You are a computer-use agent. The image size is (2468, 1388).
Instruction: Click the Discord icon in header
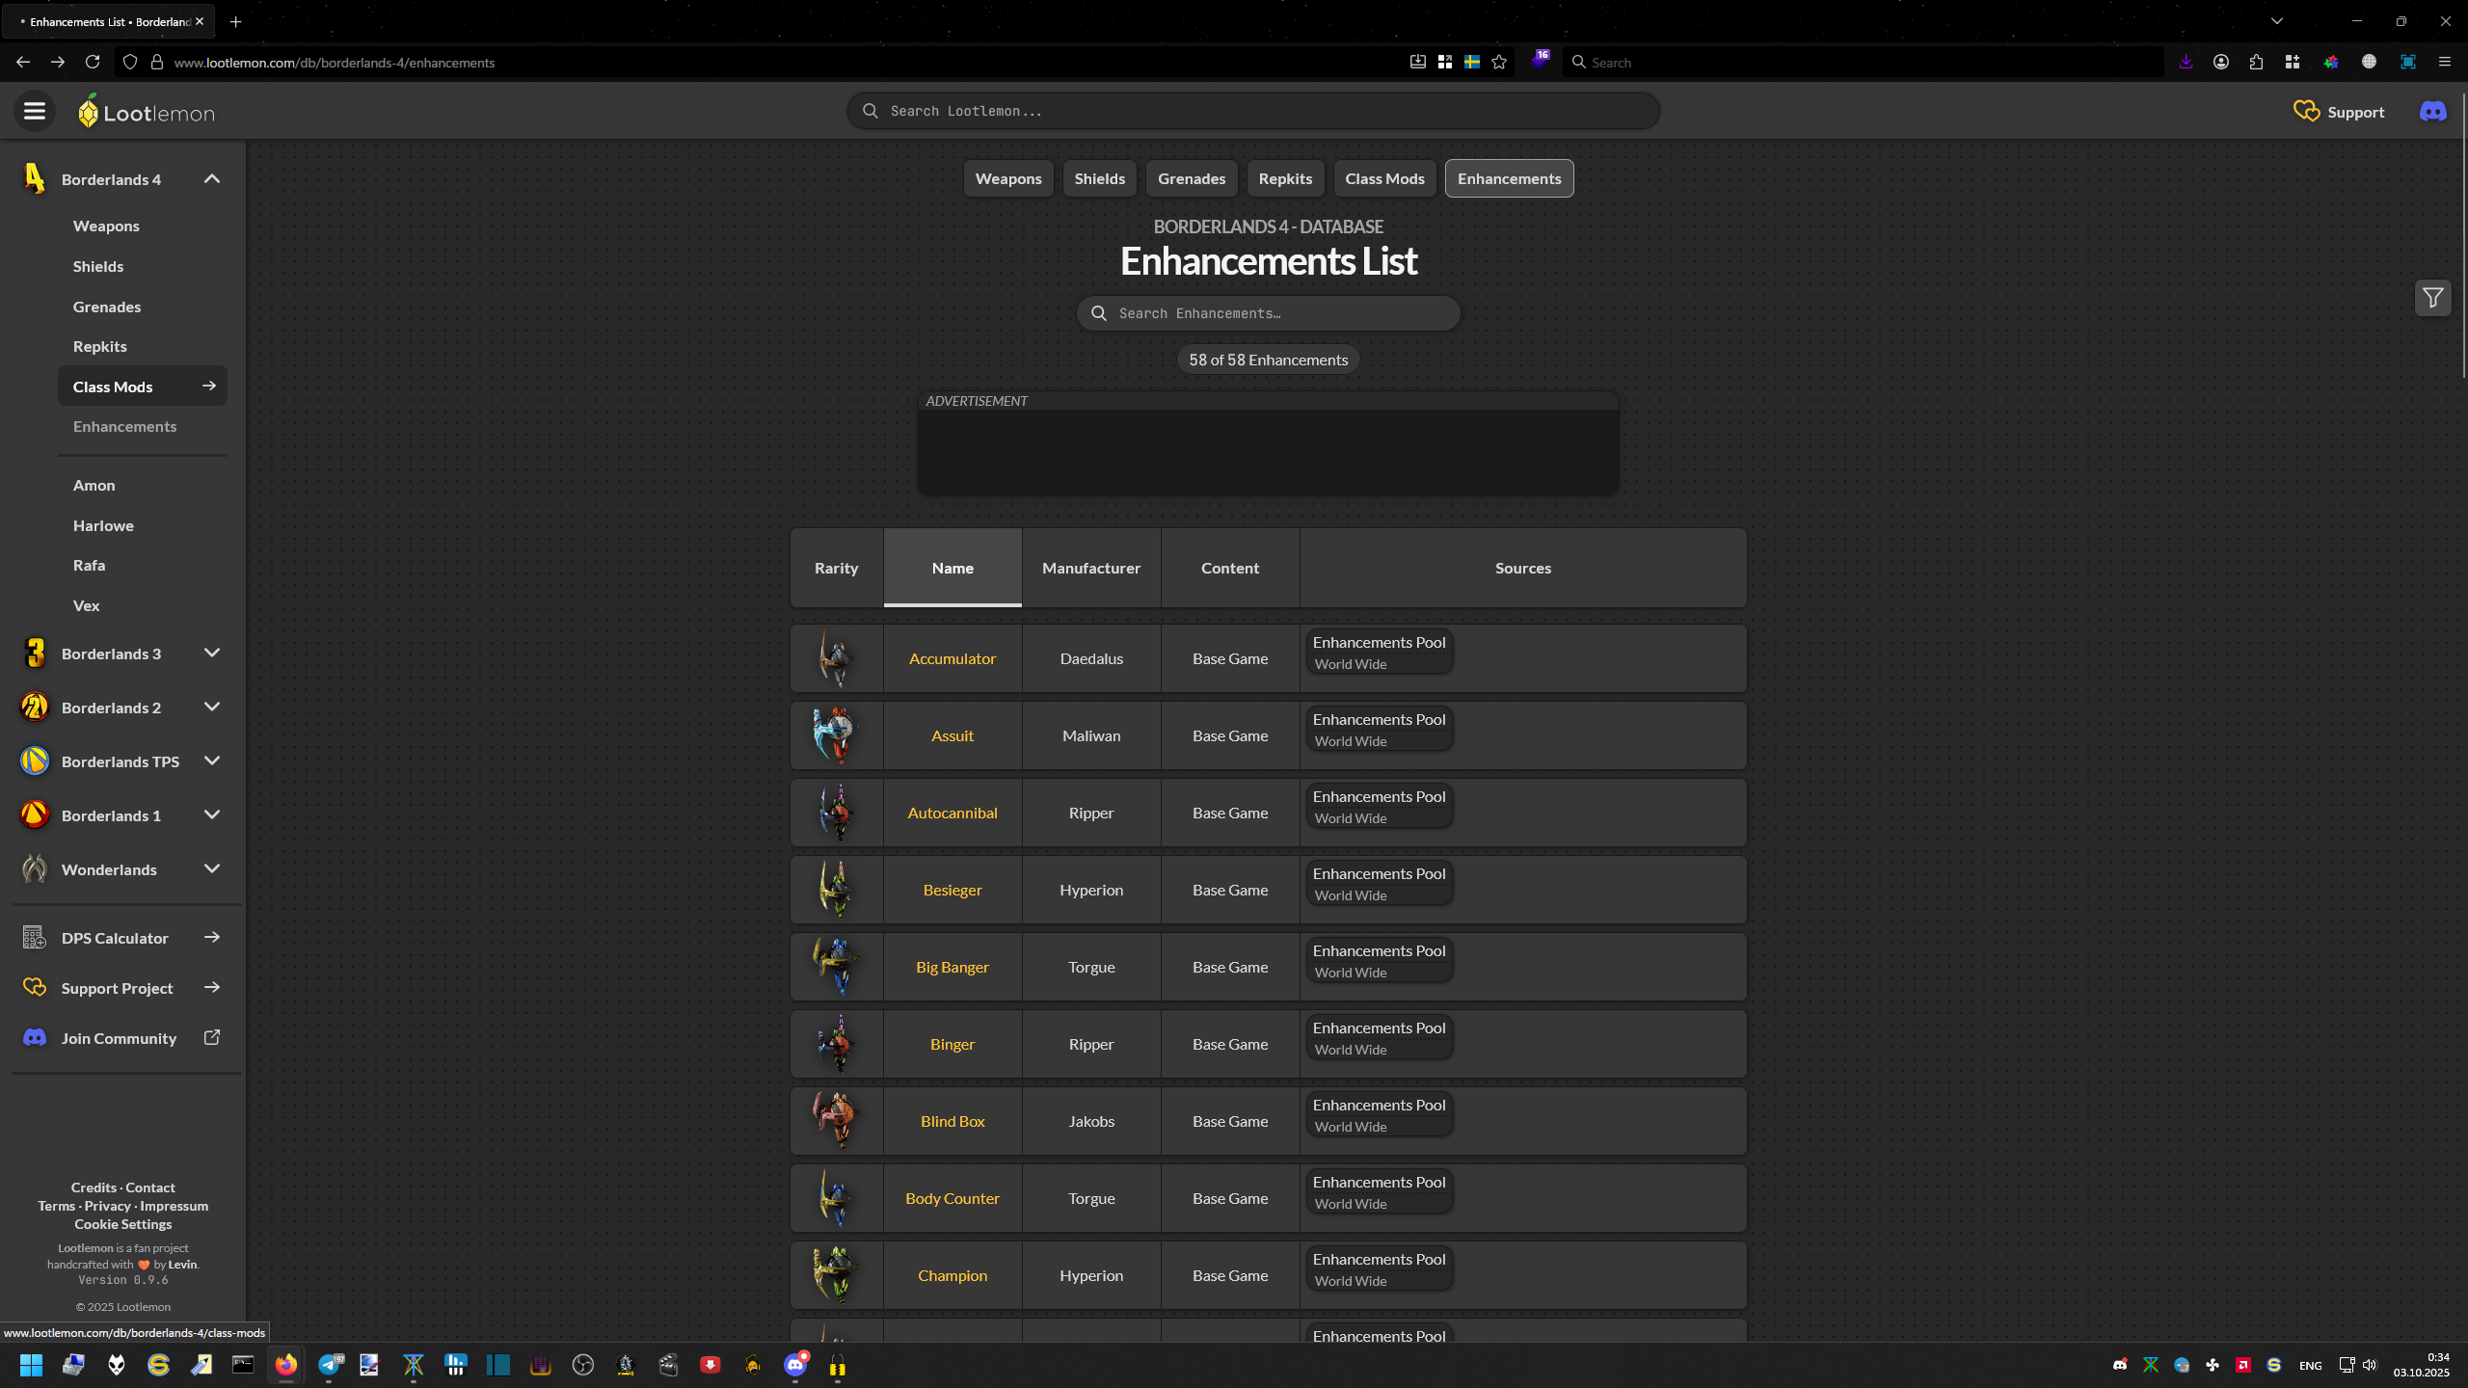pyautogui.click(x=2432, y=112)
